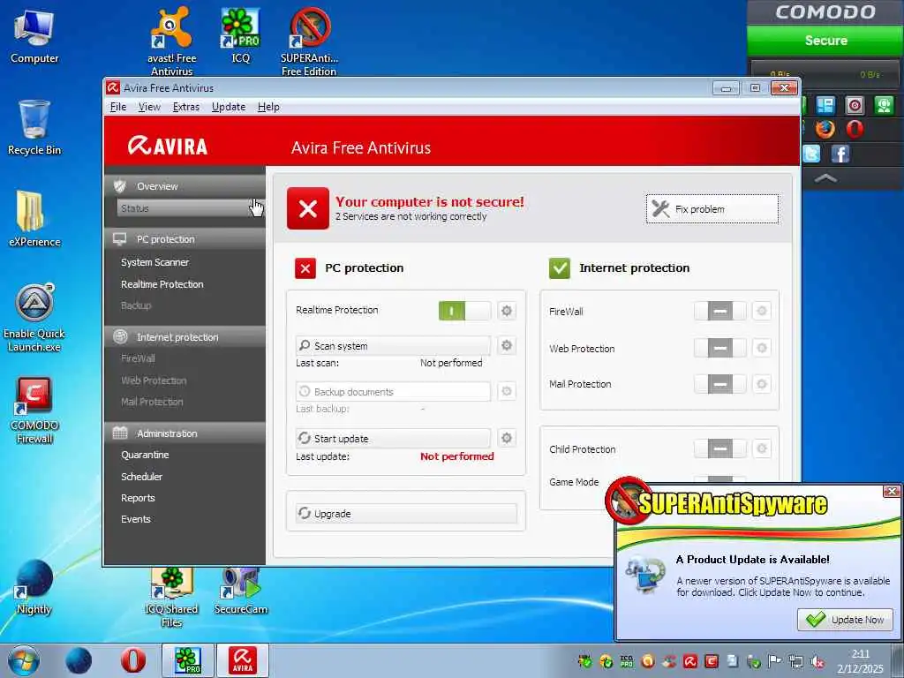Click the Overview section header in sidebar
This screenshot has width=904, height=678.
(185, 186)
